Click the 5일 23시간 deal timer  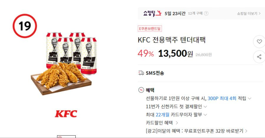click(175, 14)
